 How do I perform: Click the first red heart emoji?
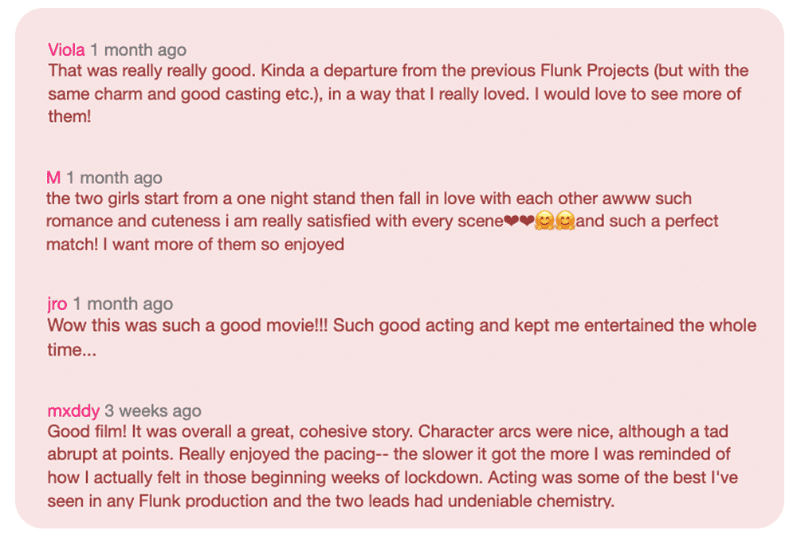(512, 221)
